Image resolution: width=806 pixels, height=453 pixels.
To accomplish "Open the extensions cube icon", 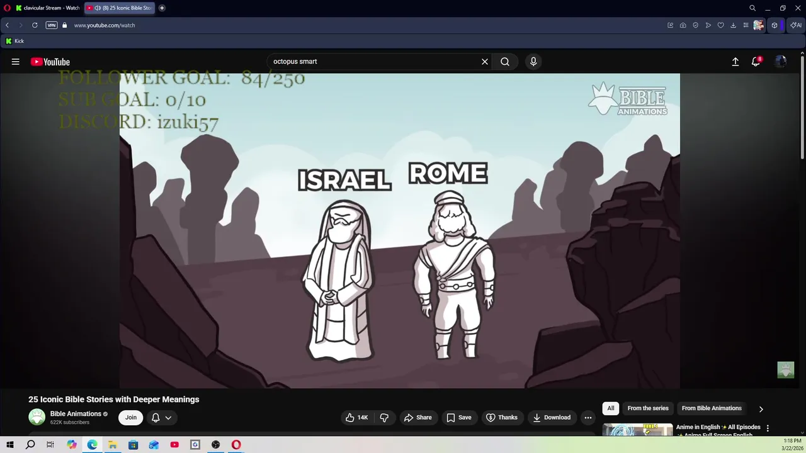I will (775, 25).
